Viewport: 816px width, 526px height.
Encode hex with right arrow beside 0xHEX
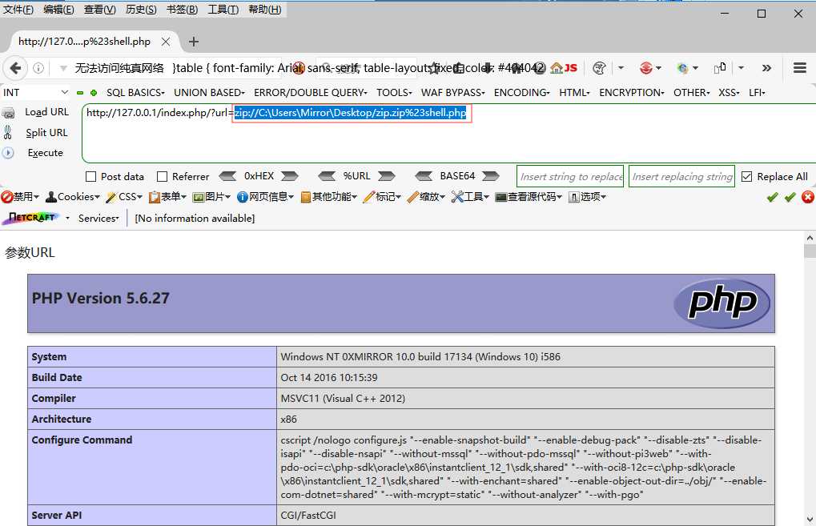pyautogui.click(x=289, y=176)
